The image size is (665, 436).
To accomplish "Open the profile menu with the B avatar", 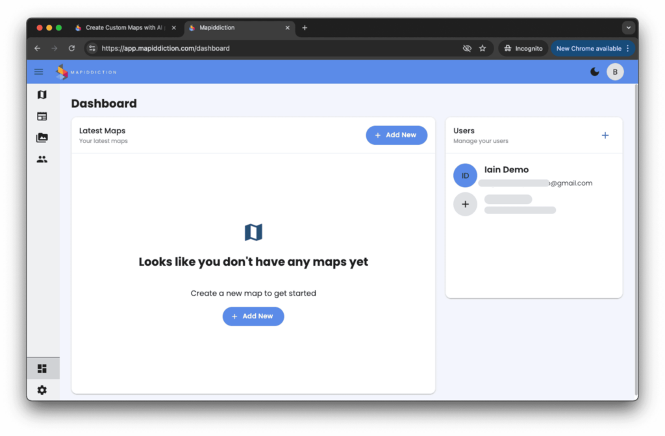I will [x=615, y=71].
